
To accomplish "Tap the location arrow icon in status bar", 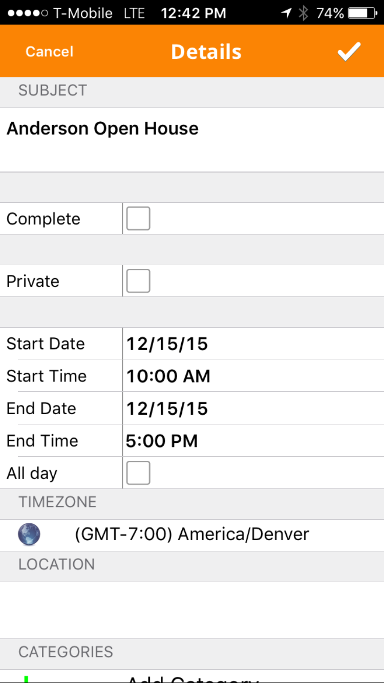I will pyautogui.click(x=287, y=13).
